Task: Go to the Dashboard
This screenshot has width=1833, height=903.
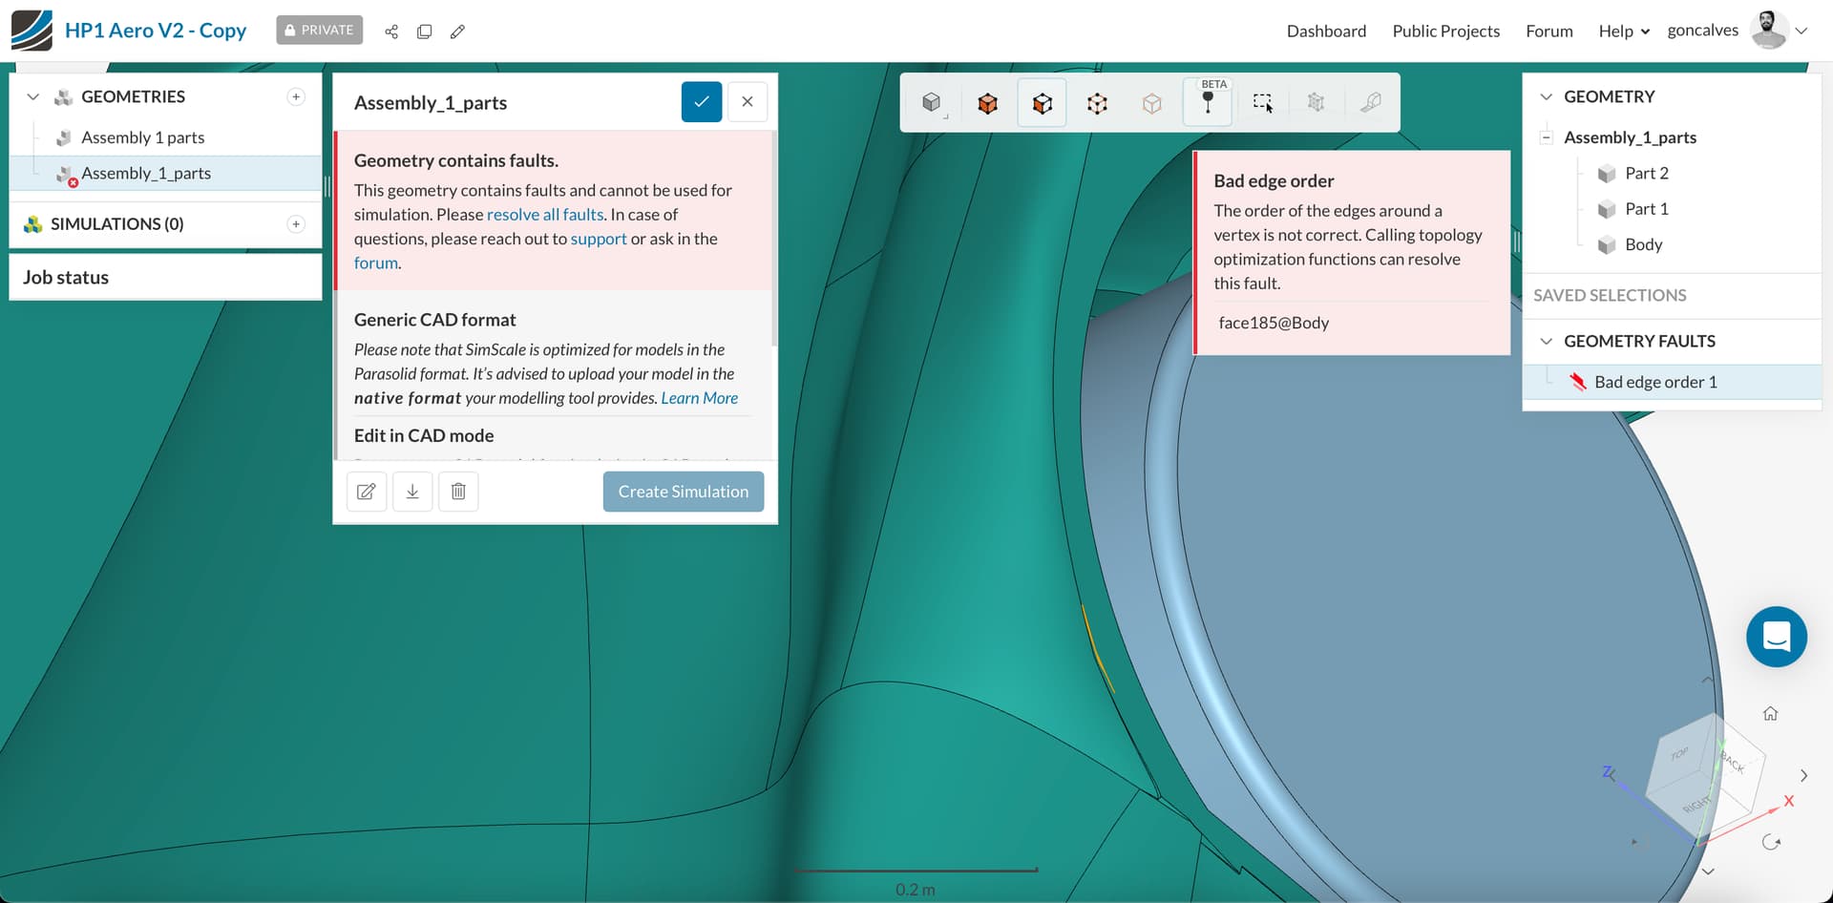Action: (x=1326, y=31)
